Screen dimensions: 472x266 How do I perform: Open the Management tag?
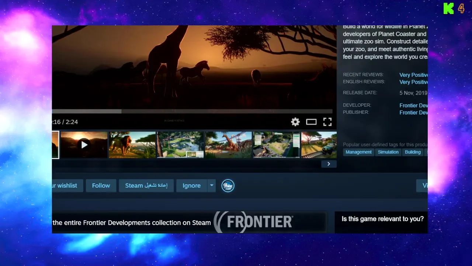pos(358,152)
